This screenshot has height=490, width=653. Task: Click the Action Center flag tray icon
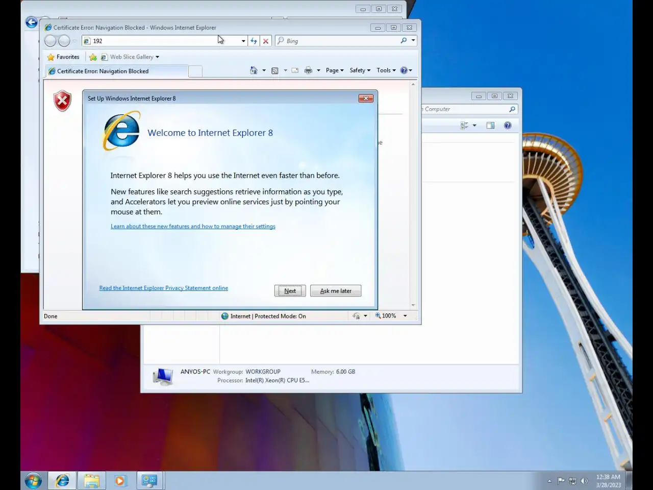coord(561,480)
